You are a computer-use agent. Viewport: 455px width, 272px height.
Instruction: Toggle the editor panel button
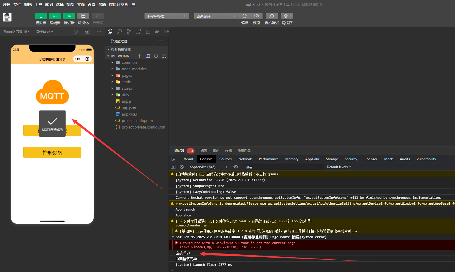(55, 16)
